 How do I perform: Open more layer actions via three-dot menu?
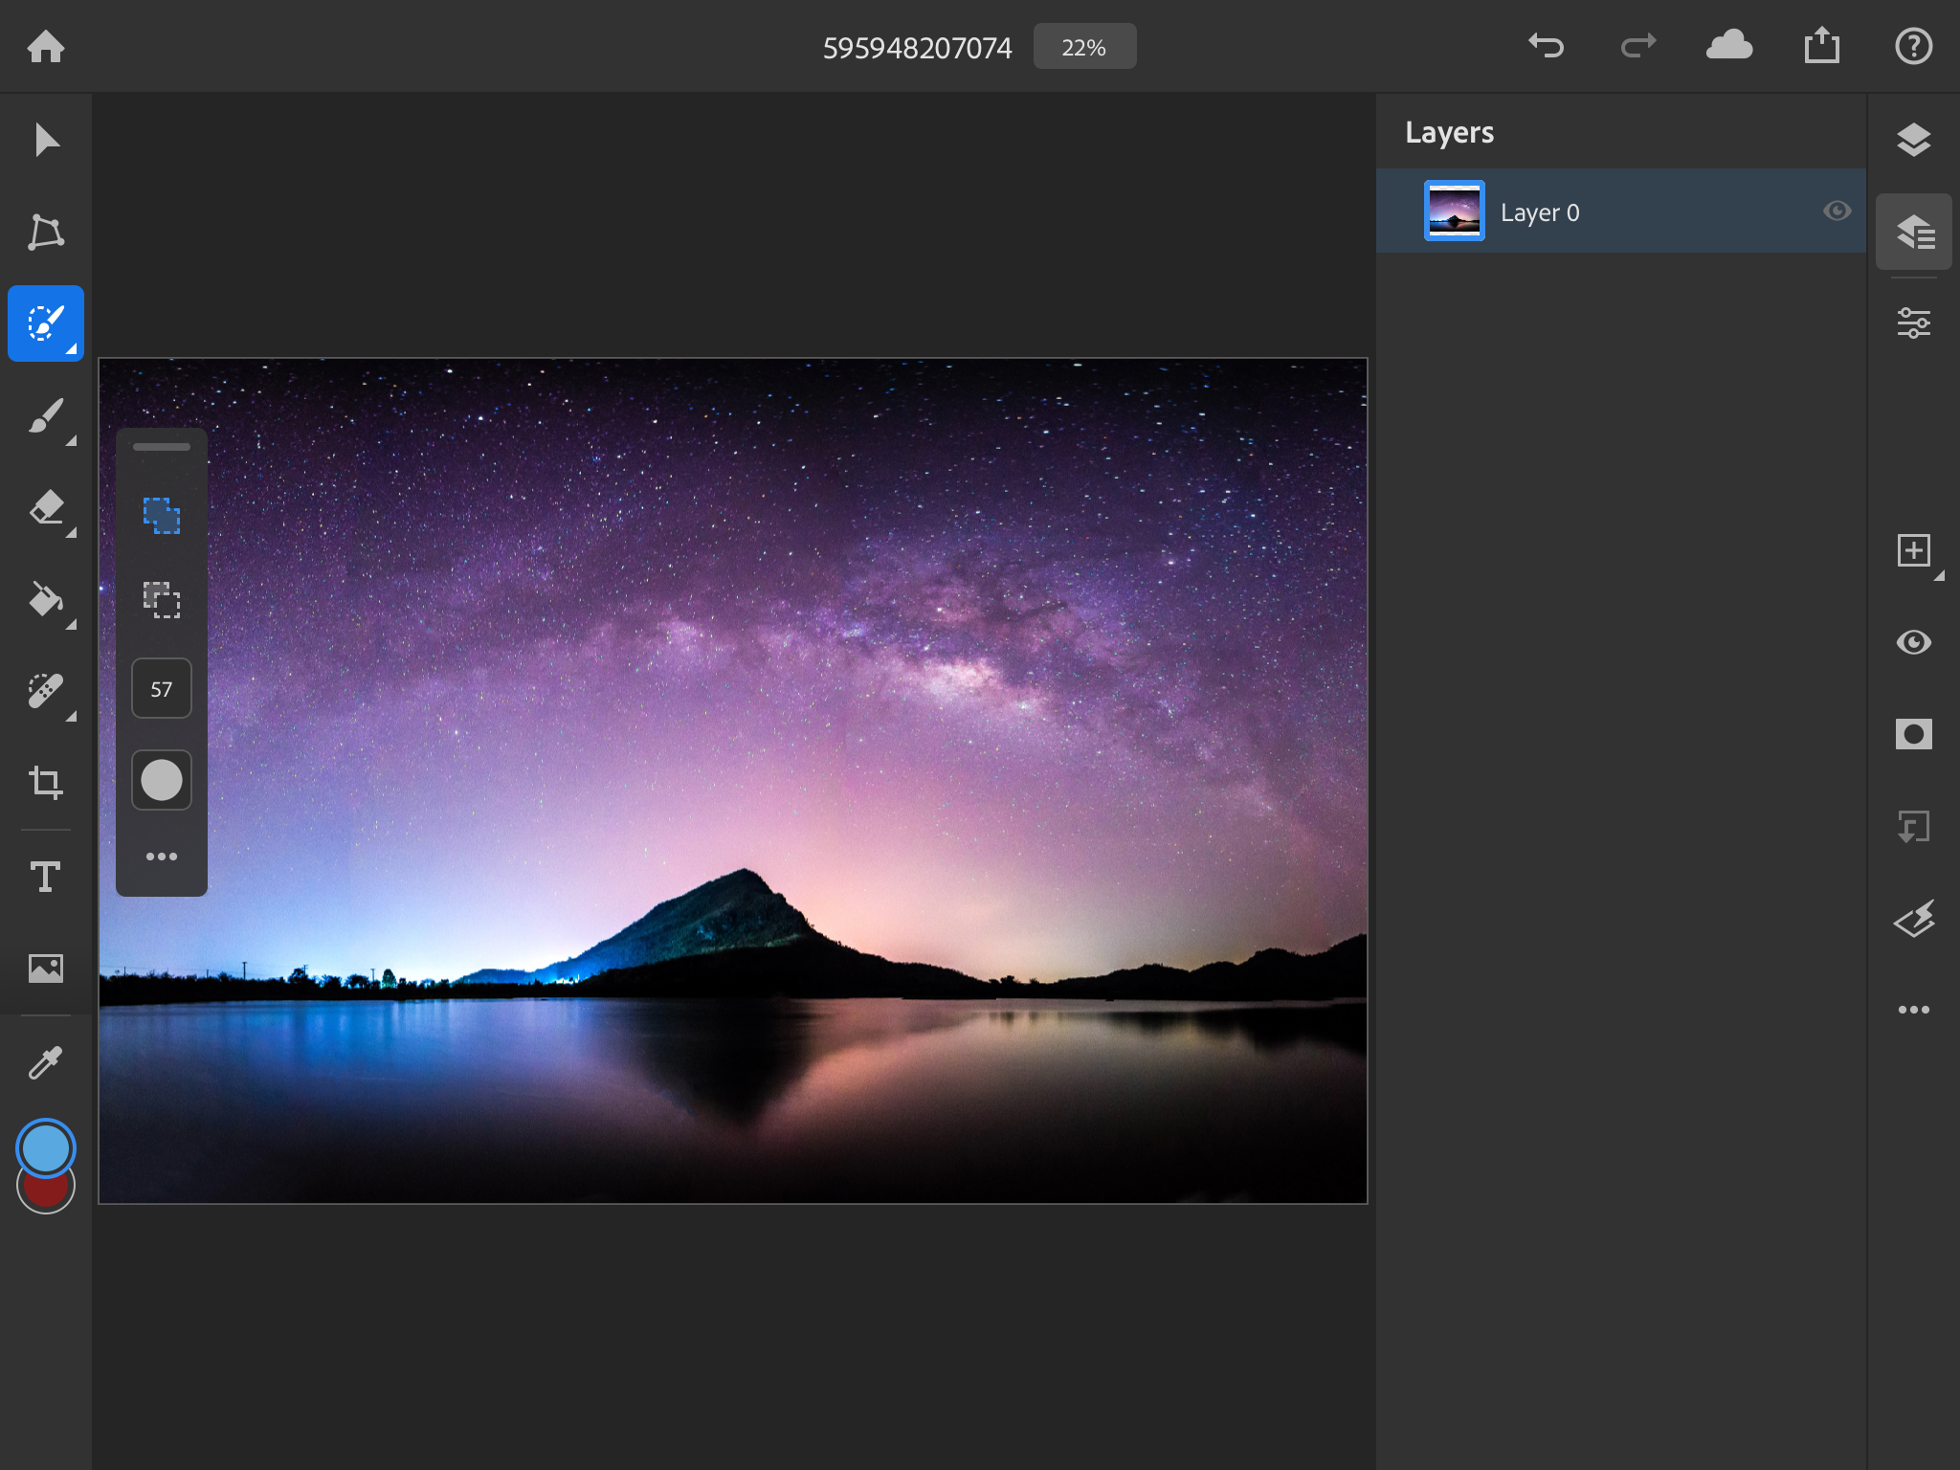[1913, 1009]
